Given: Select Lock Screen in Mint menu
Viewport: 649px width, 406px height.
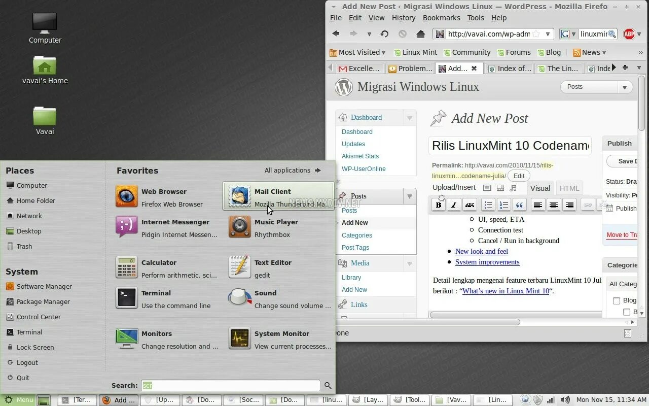Looking at the screenshot, I should [x=29, y=348].
